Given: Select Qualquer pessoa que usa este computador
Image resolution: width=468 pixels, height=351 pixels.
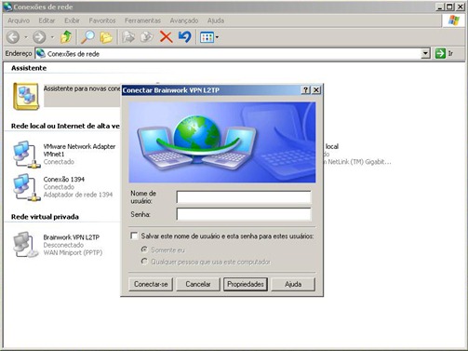Looking at the screenshot, I should point(144,262).
